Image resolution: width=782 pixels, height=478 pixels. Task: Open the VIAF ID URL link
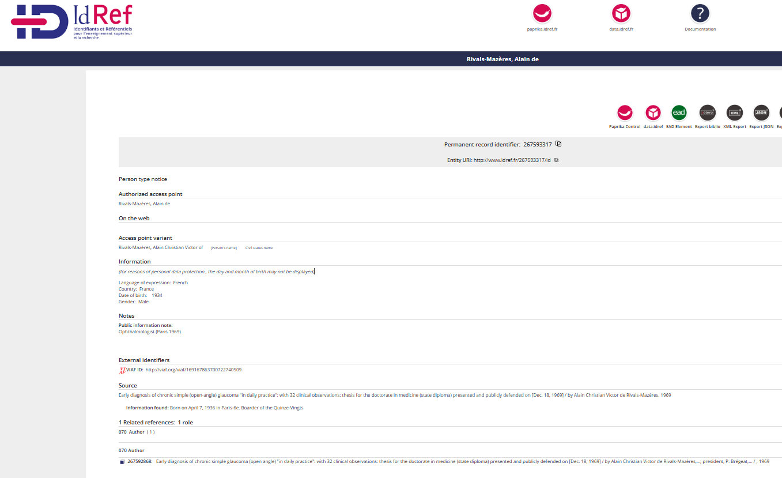click(193, 370)
